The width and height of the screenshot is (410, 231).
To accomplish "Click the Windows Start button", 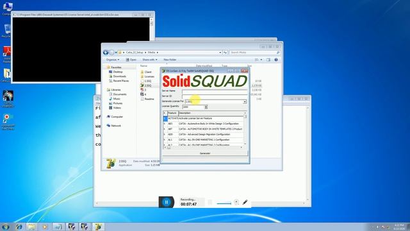I will coord(6,227).
